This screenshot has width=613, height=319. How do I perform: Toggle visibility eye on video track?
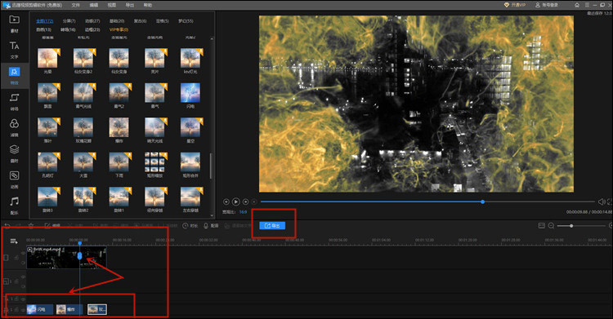click(23, 254)
